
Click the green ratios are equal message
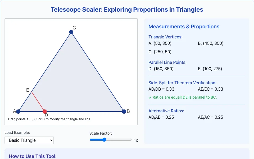click(183, 97)
